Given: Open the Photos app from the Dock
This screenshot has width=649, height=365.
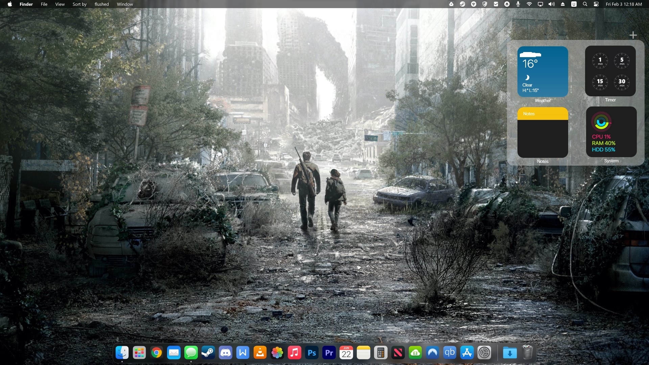Looking at the screenshot, I should [277, 353].
